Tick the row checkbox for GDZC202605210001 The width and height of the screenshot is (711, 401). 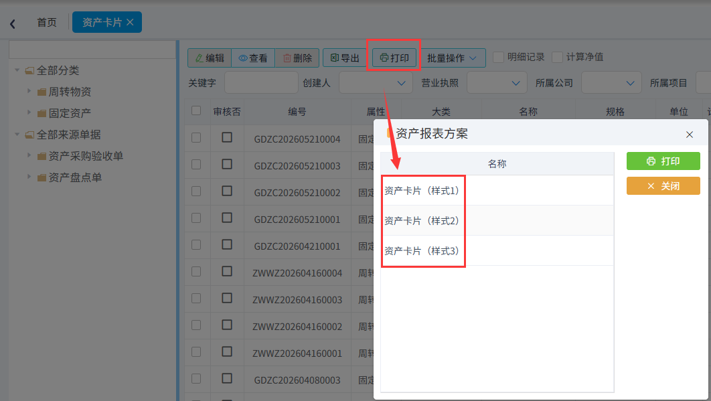196,218
